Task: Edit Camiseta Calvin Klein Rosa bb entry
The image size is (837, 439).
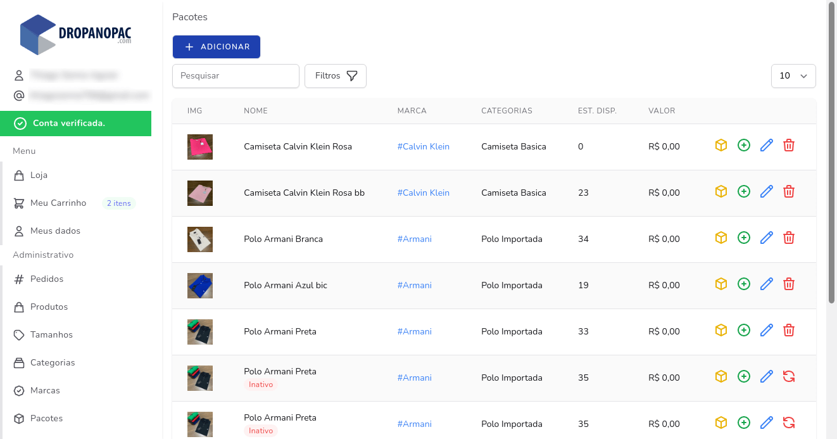Action: tap(767, 191)
